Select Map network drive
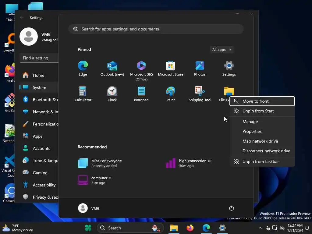 click(x=262, y=141)
